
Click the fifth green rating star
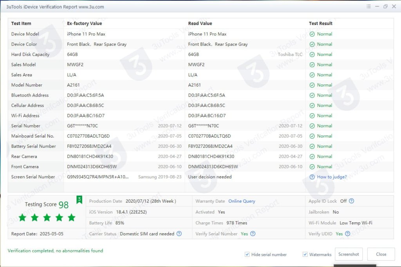click(72, 218)
